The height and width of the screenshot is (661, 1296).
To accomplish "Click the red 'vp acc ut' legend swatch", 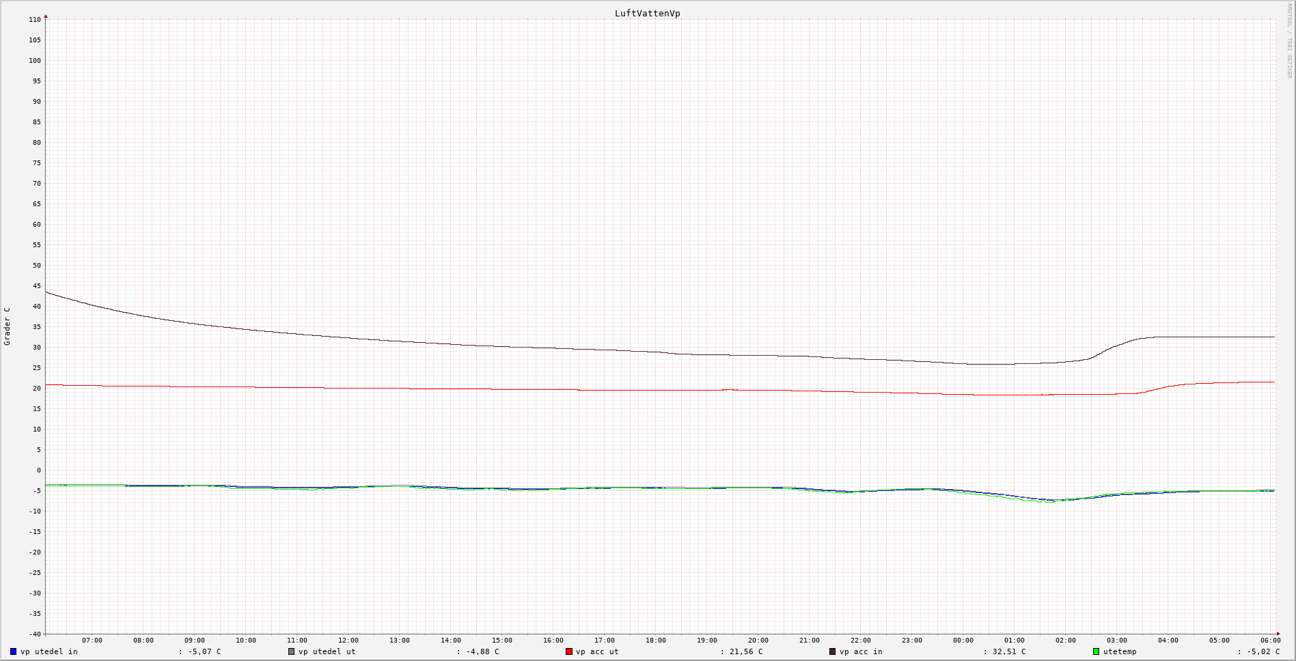I will point(569,651).
